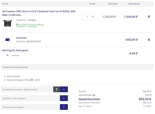Focus the Referenznummer / Bestellnummer field
The height and width of the screenshot is (114, 155).
27,89
